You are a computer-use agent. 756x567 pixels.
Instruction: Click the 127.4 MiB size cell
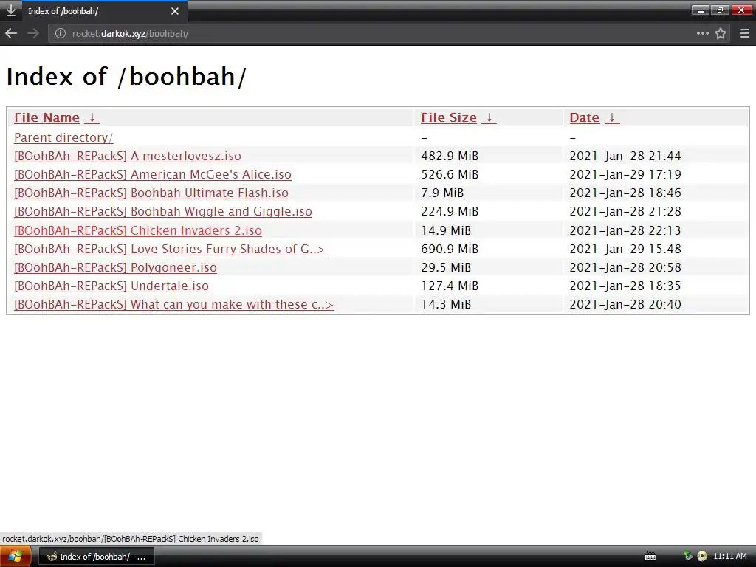click(450, 286)
